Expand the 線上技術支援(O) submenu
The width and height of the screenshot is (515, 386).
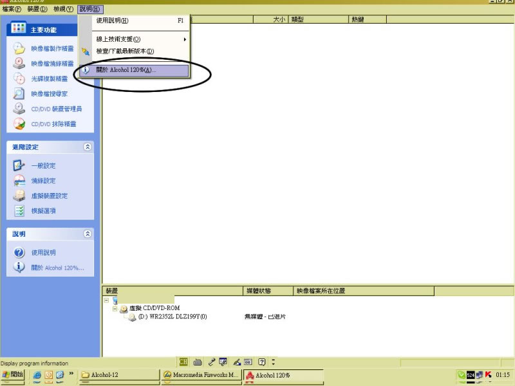coord(141,39)
